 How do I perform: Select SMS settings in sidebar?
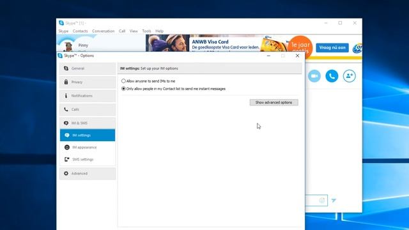tap(88, 159)
